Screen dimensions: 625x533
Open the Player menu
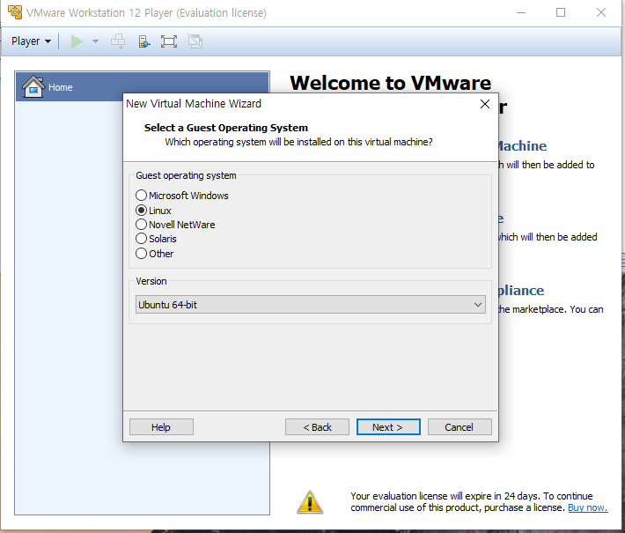pyautogui.click(x=31, y=41)
